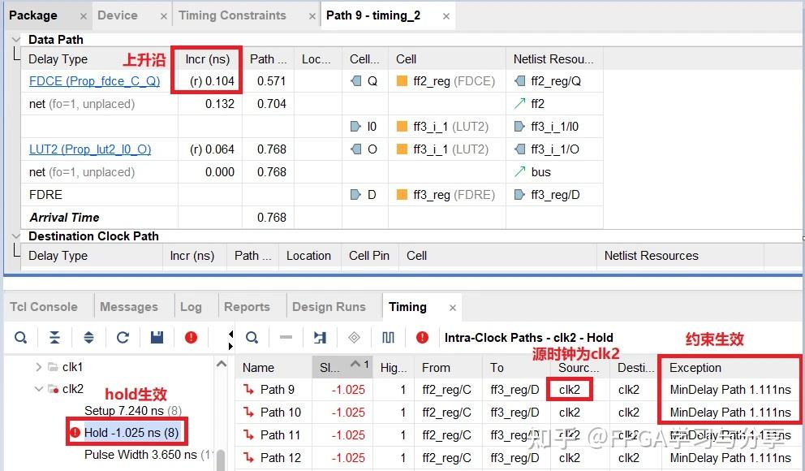This screenshot has width=805, height=471.
Task: Expand the Data Path section chevron
Action: 15,39
